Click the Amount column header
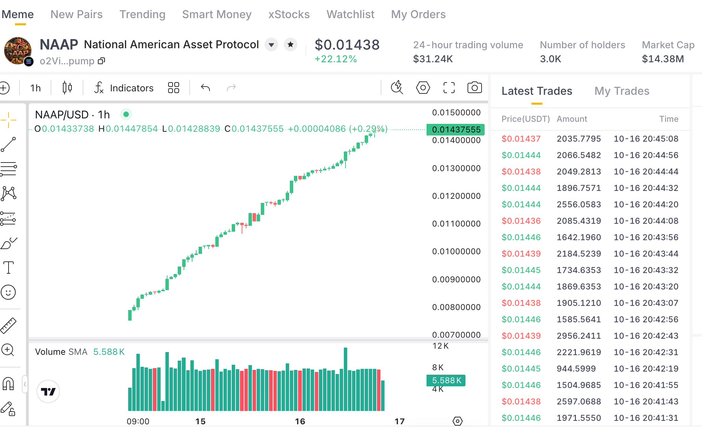 pos(572,119)
